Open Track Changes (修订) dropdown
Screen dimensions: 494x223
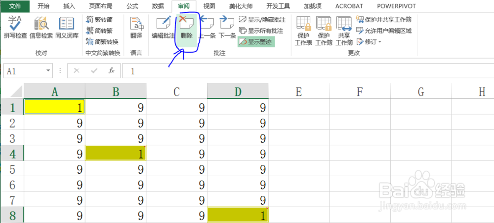click(369, 41)
